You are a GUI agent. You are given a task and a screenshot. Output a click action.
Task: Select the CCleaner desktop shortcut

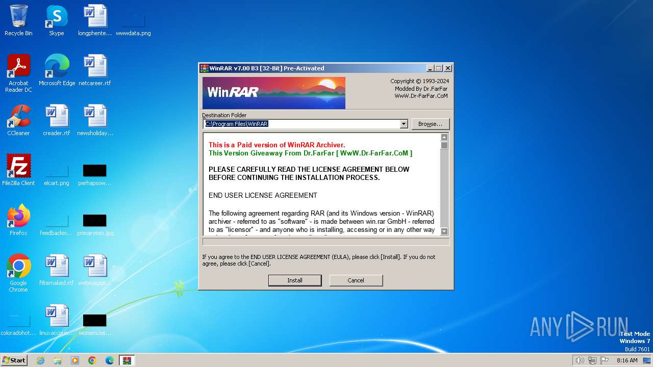click(18, 120)
